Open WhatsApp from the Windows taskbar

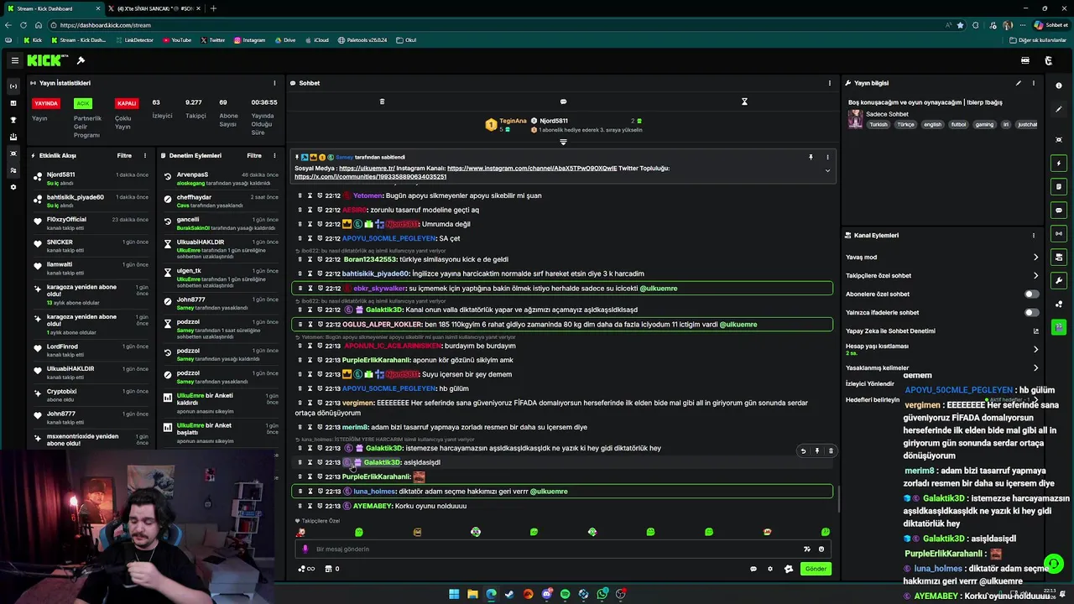602,594
